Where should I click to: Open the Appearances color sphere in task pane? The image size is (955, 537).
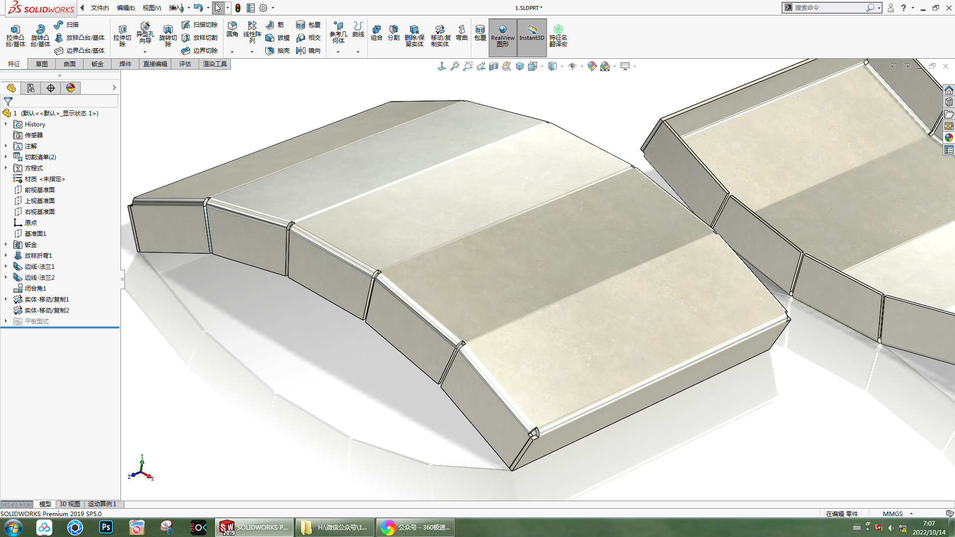(949, 138)
